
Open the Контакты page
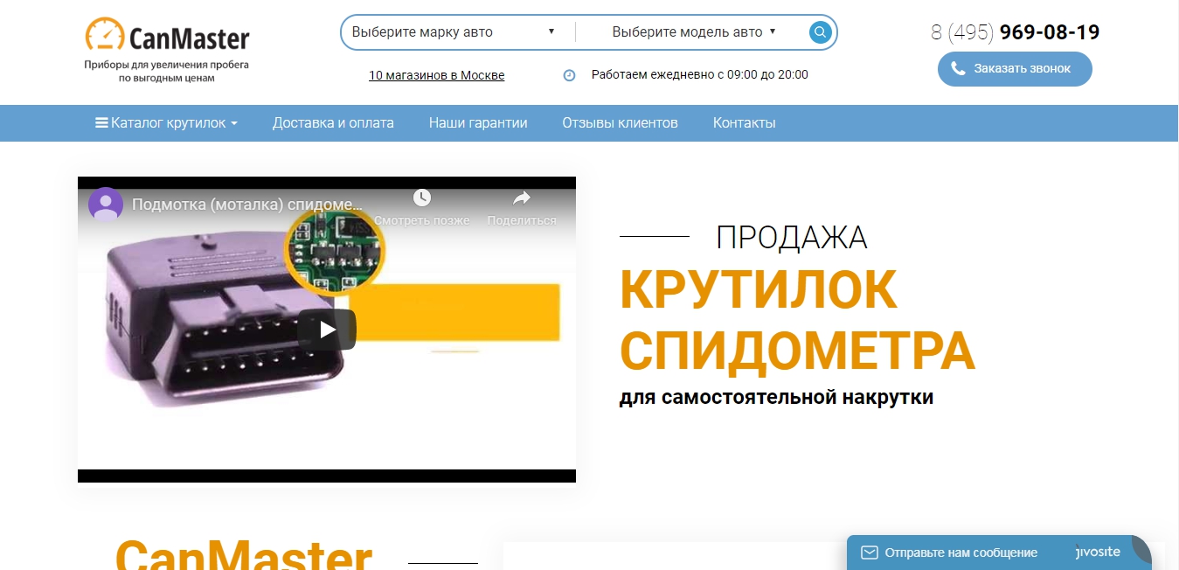(744, 123)
